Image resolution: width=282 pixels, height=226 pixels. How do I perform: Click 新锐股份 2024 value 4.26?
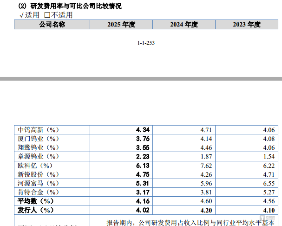pos(206,174)
